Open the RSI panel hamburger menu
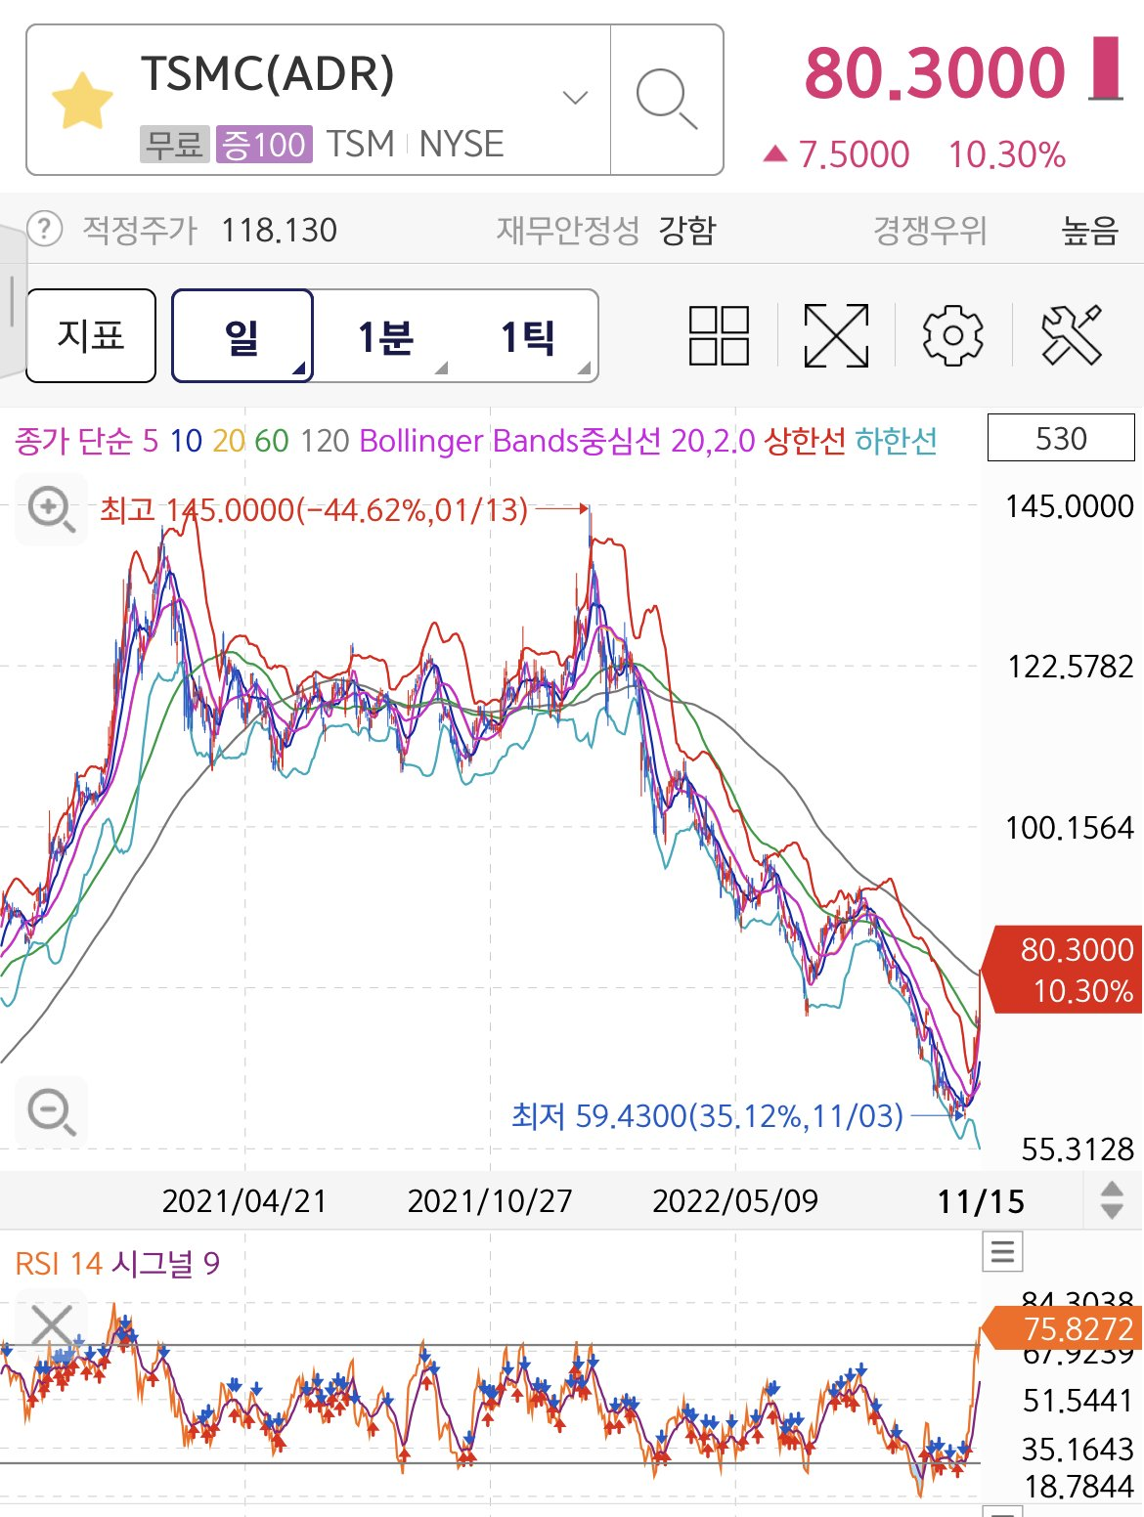Viewport: 1144px width, 1517px height. click(1002, 1251)
